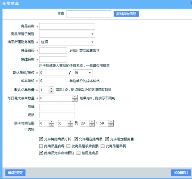Click the 默认点单数量 value field
Viewport: 192px width, 179px height.
[x=44, y=90]
